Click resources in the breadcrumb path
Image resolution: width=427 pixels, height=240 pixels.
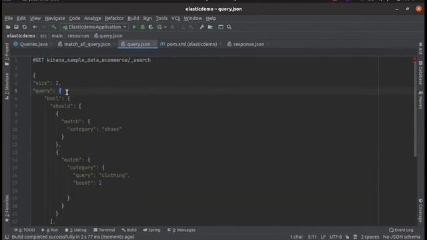pos(79,35)
